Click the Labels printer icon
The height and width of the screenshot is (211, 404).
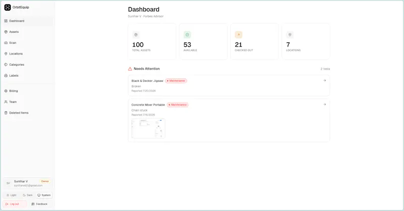6,76
